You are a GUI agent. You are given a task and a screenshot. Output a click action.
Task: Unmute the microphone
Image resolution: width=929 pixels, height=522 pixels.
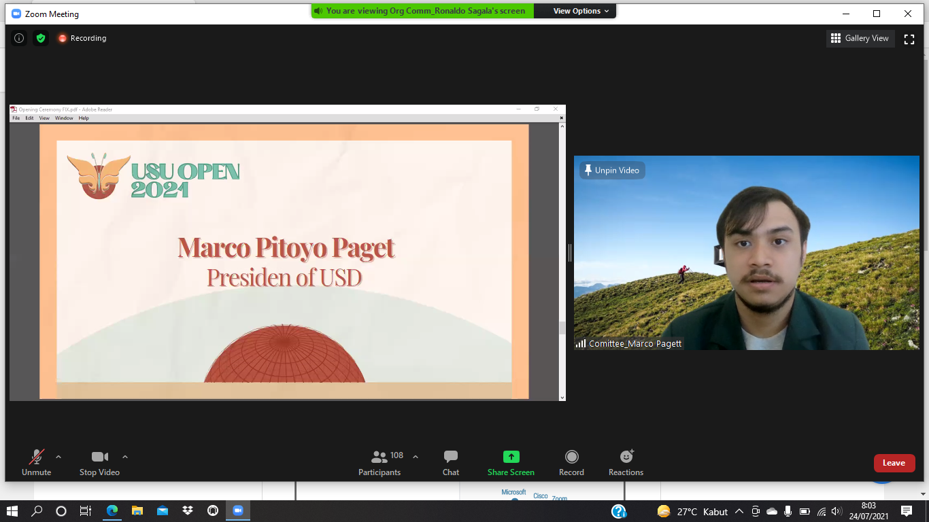pyautogui.click(x=36, y=462)
